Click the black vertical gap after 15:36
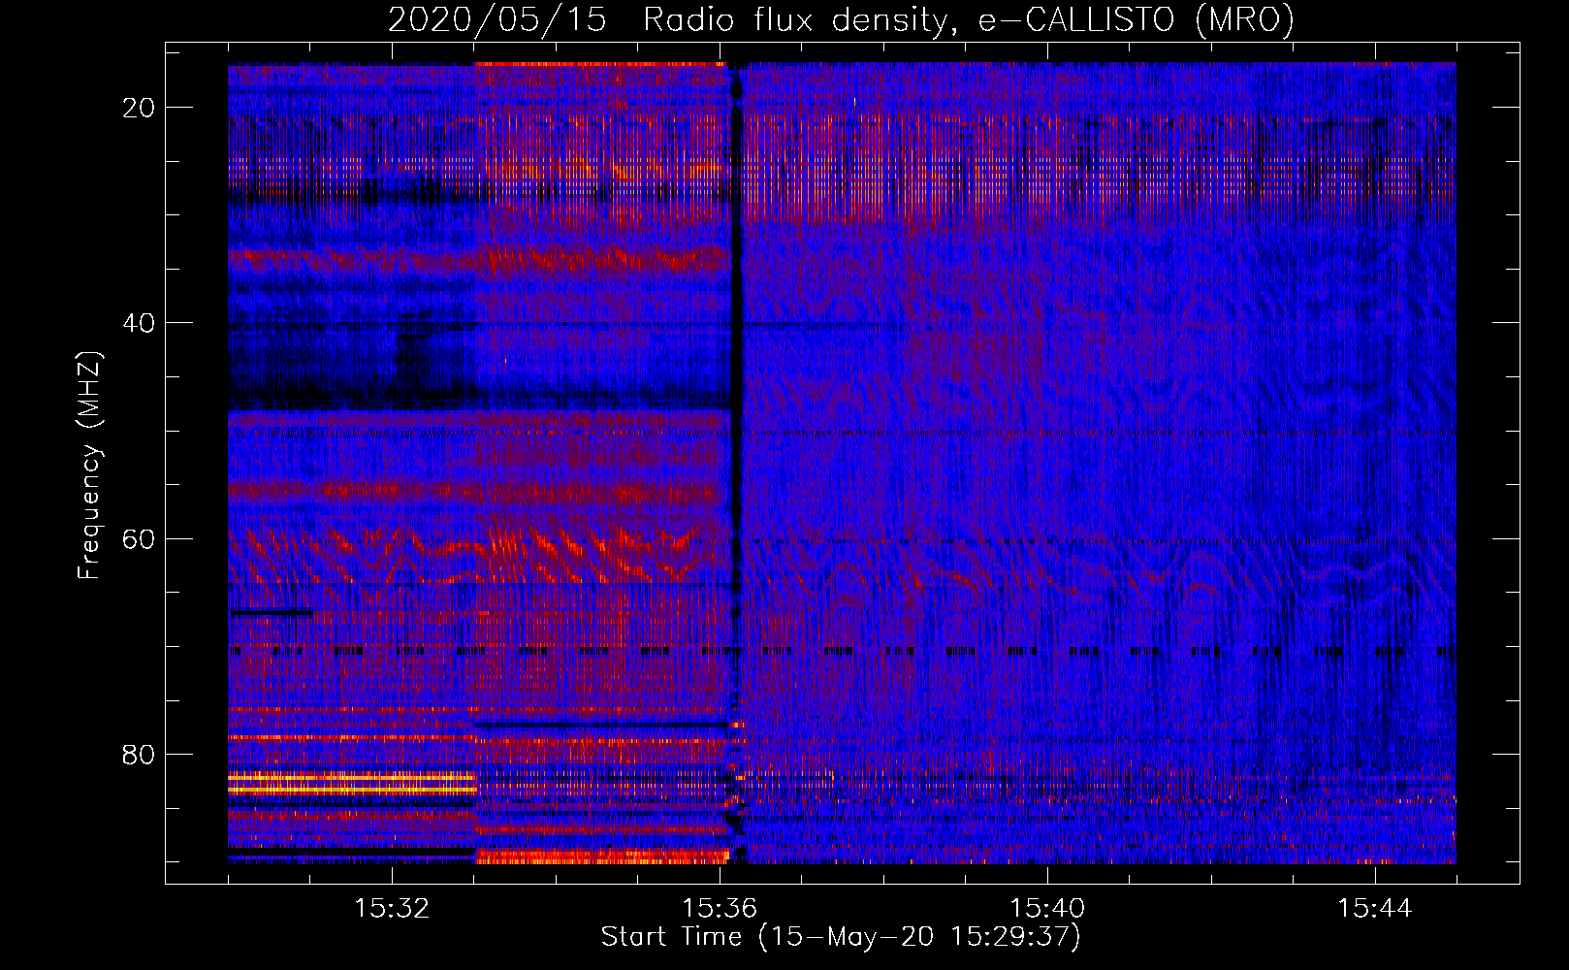Image resolution: width=1569 pixels, height=970 pixels. (x=737, y=464)
